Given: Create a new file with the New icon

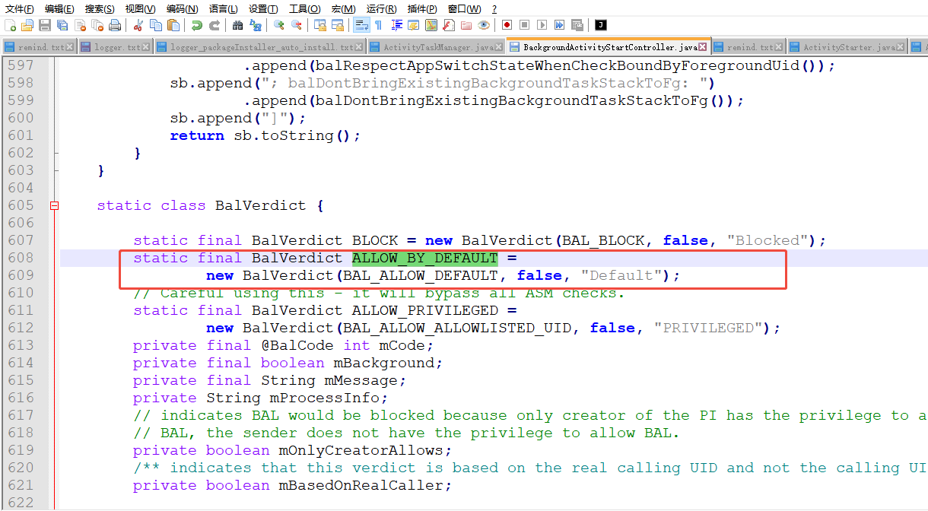Looking at the screenshot, I should click(10, 25).
